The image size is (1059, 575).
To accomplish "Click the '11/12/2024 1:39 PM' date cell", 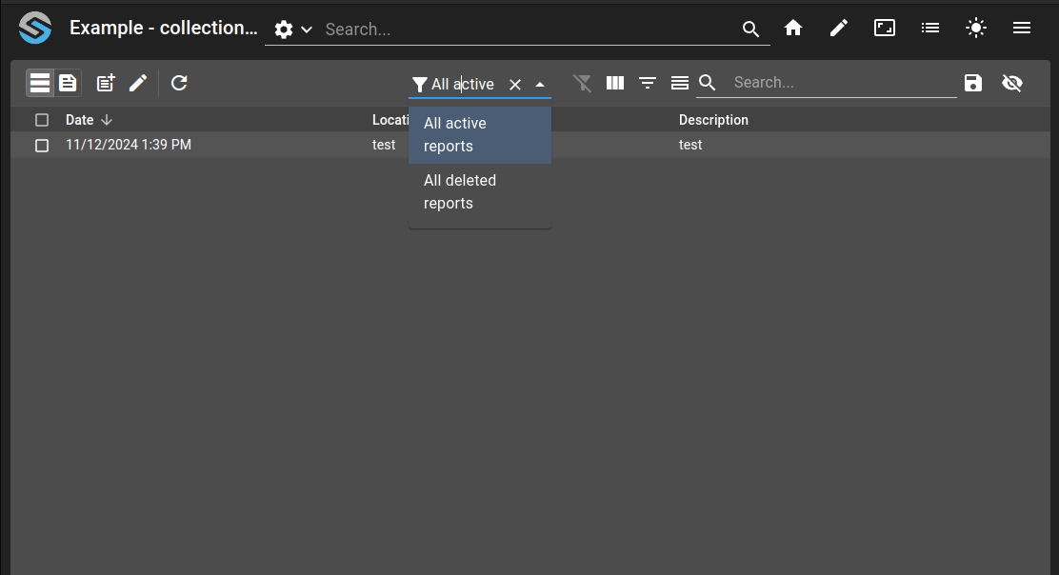I will point(129,145).
